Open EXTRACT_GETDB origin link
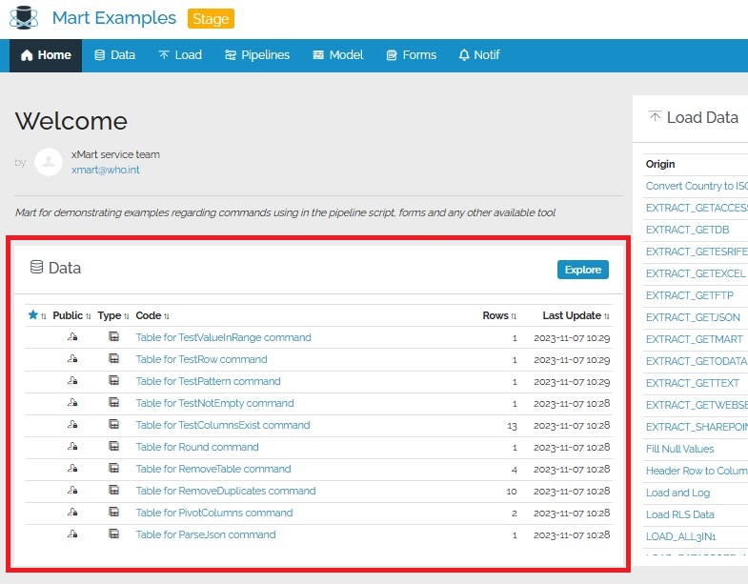 coord(687,230)
